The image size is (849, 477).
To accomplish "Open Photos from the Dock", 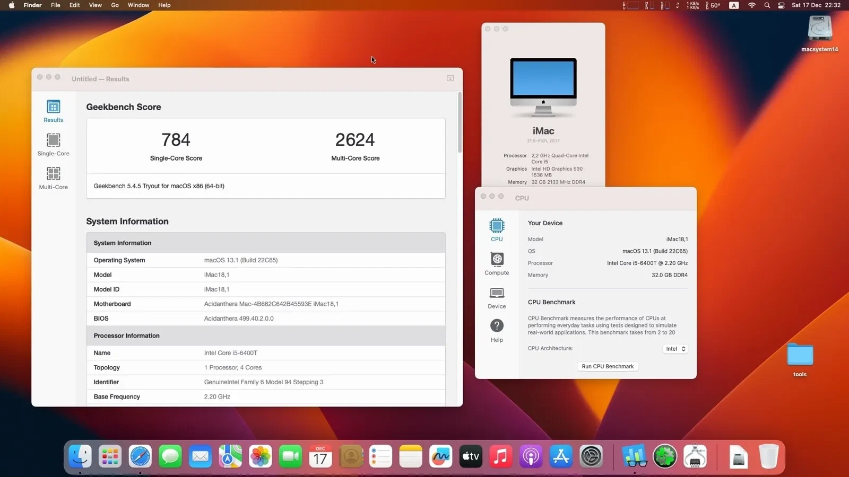I will pyautogui.click(x=261, y=456).
